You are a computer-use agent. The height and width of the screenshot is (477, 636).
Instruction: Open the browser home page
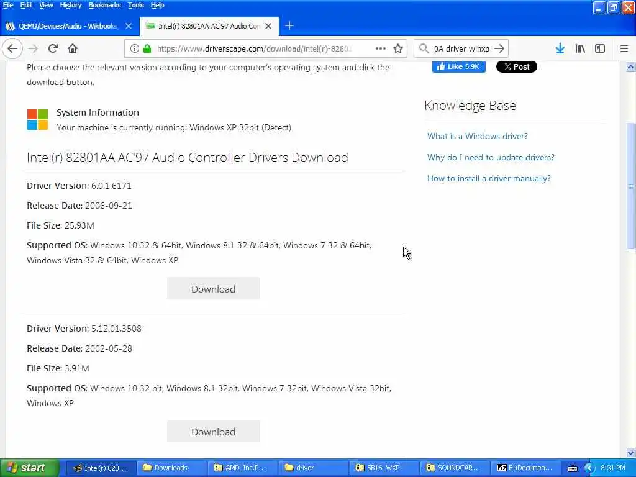73,48
